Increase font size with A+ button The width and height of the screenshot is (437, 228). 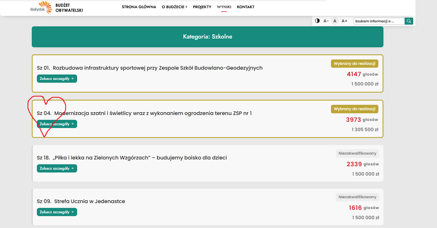click(345, 21)
